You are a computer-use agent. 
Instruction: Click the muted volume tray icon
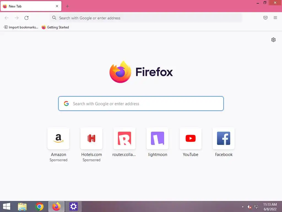tap(249, 207)
